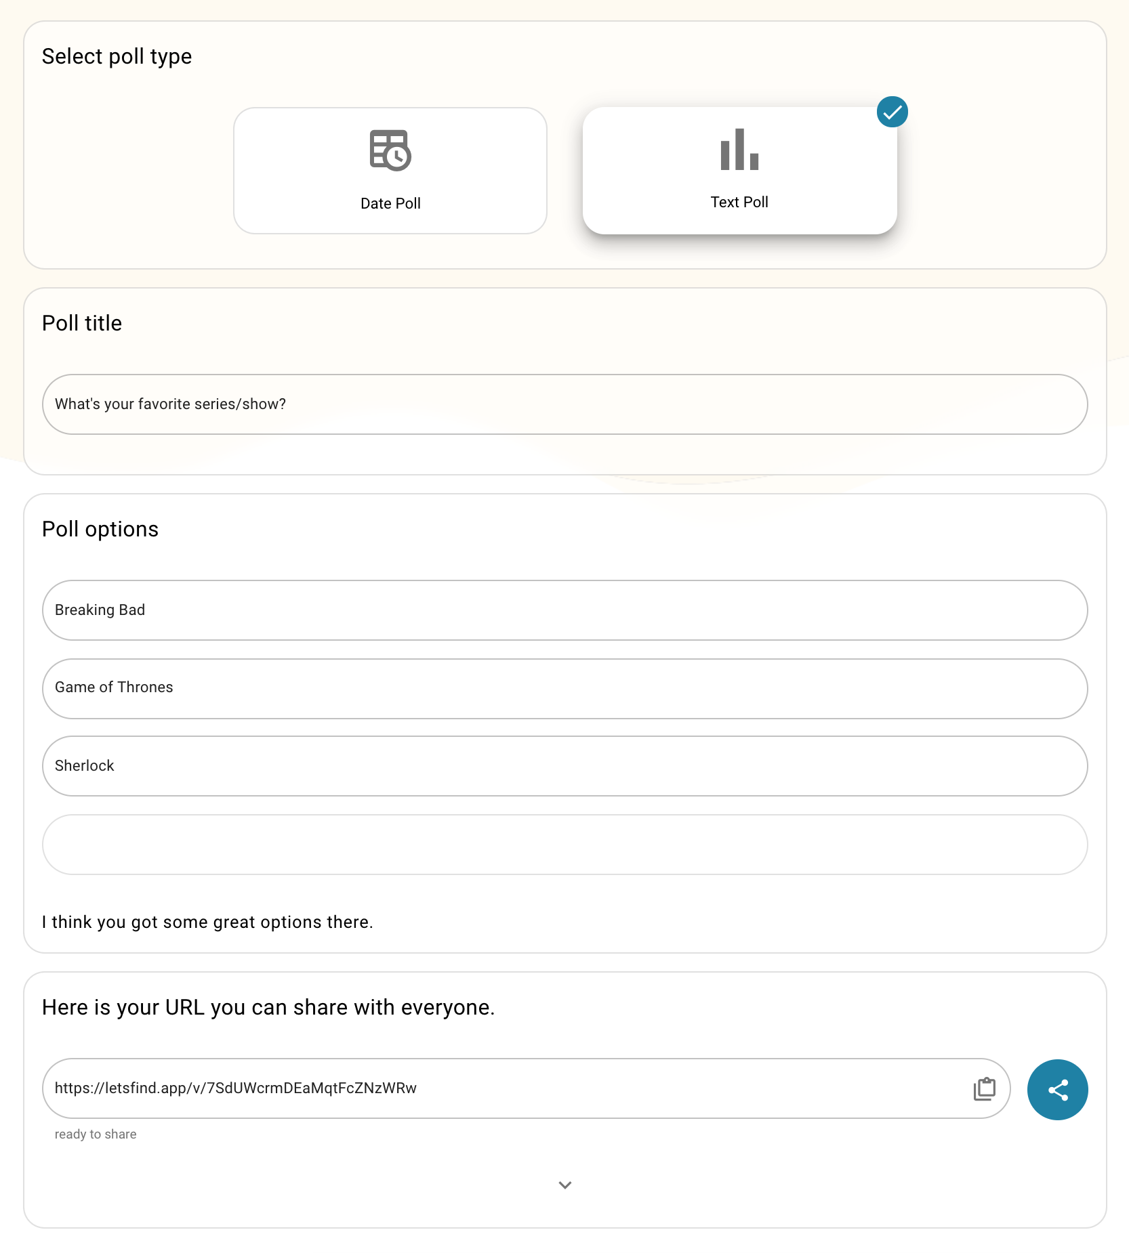1129x1253 pixels.
Task: Click the blue checkmark badge on Text Poll
Action: 892,112
